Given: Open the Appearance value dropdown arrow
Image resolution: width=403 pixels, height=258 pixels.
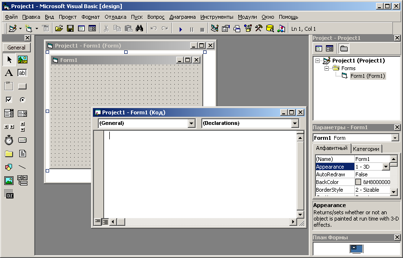Looking at the screenshot, I should 386,167.
